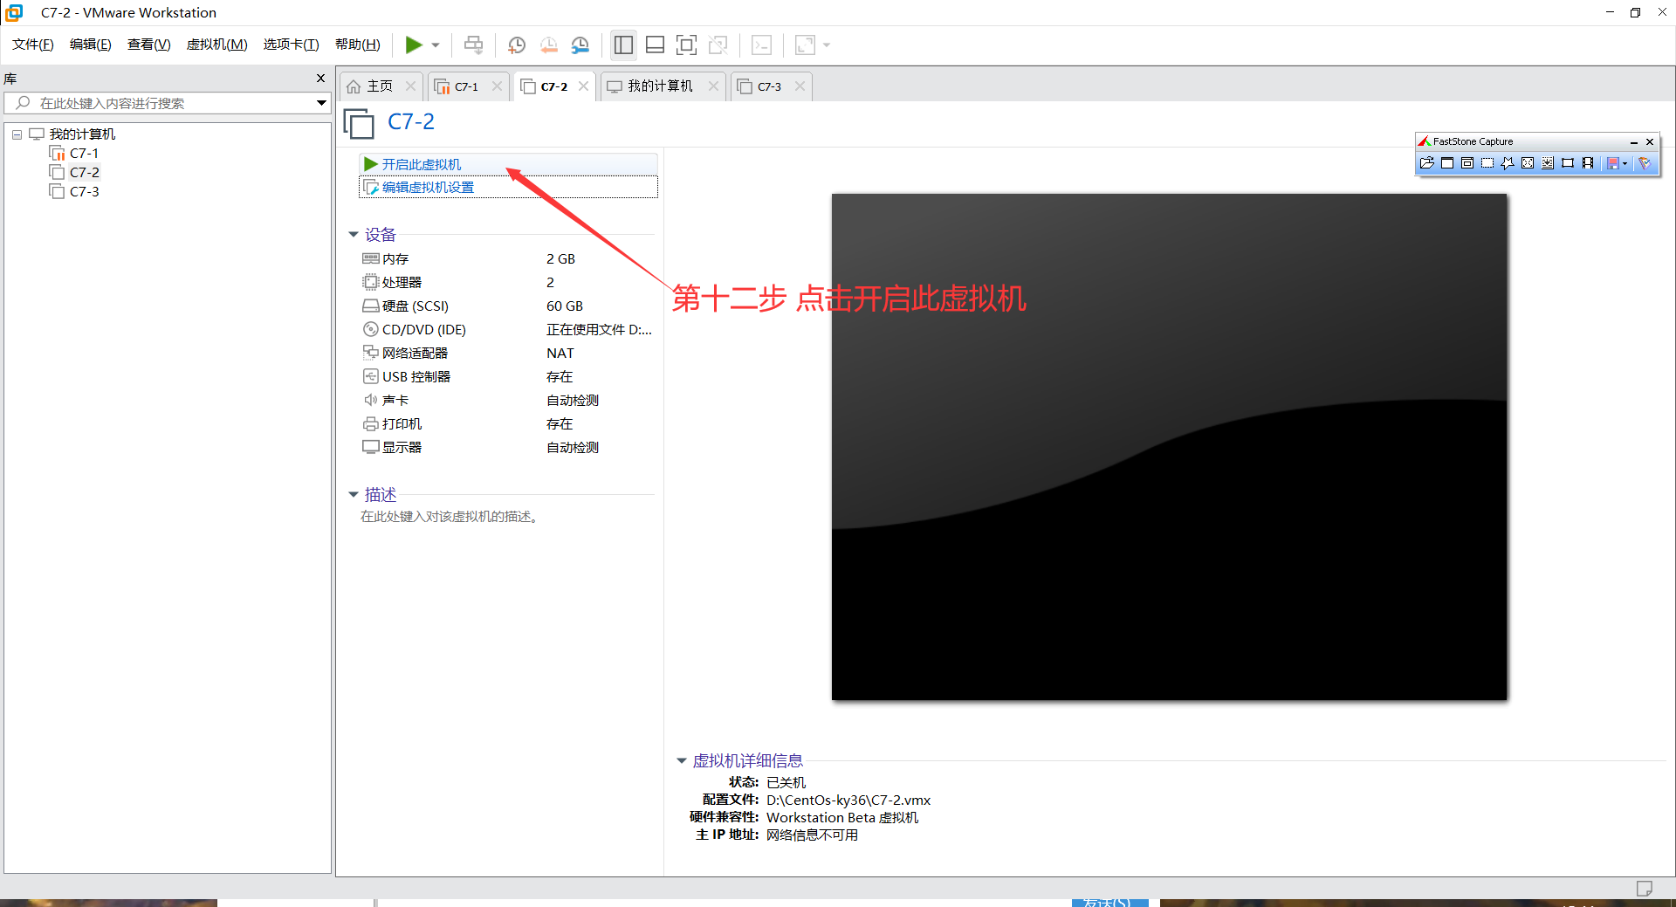Viewport: 1676px width, 907px height.
Task: Capture active window in FastStone
Action: (x=1447, y=163)
